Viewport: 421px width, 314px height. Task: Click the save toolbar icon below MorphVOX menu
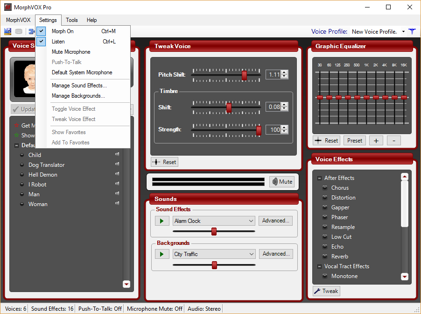click(x=7, y=31)
